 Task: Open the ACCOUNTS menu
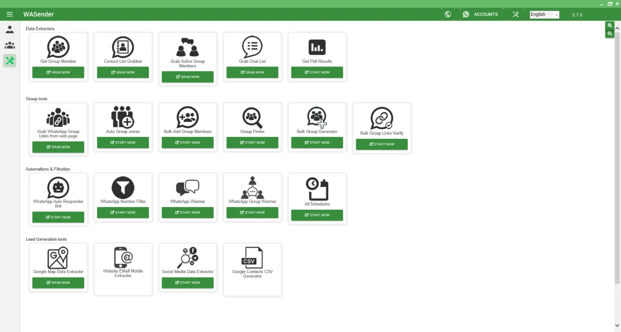click(x=480, y=14)
